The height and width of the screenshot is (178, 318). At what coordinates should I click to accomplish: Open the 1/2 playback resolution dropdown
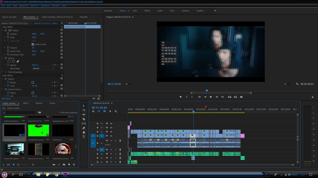(x=288, y=84)
